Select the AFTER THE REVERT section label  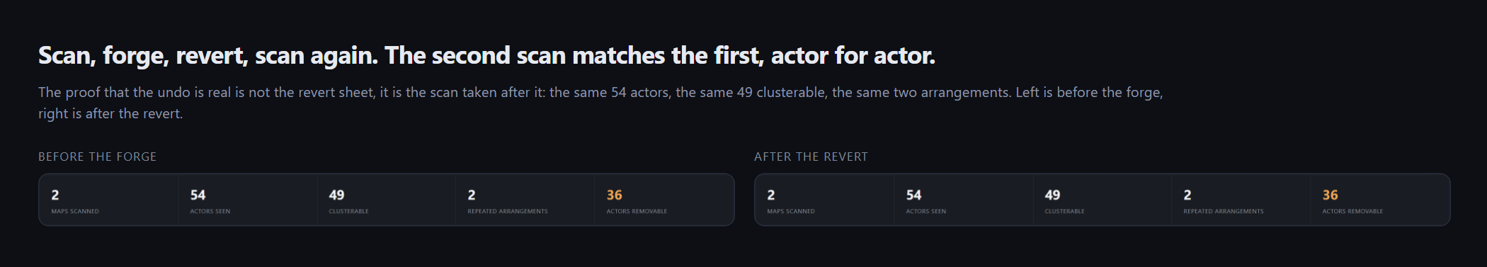811,157
